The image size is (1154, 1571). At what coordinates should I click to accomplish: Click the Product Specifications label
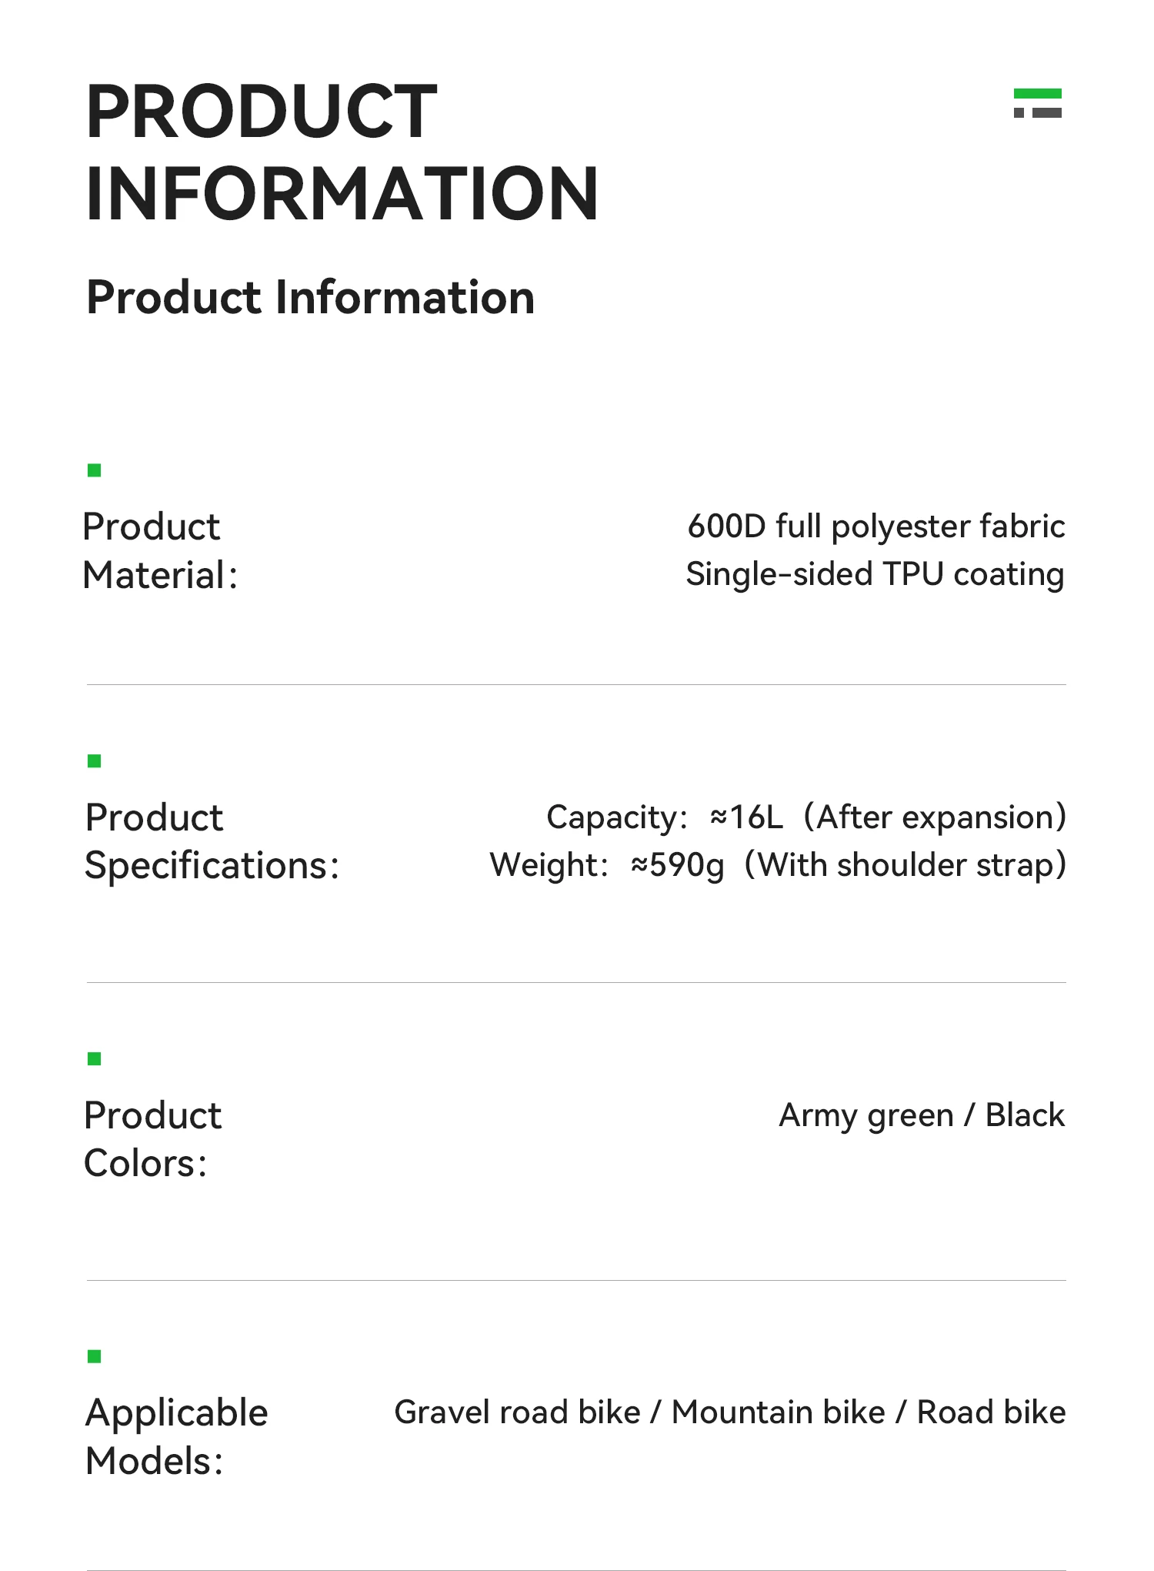212,841
